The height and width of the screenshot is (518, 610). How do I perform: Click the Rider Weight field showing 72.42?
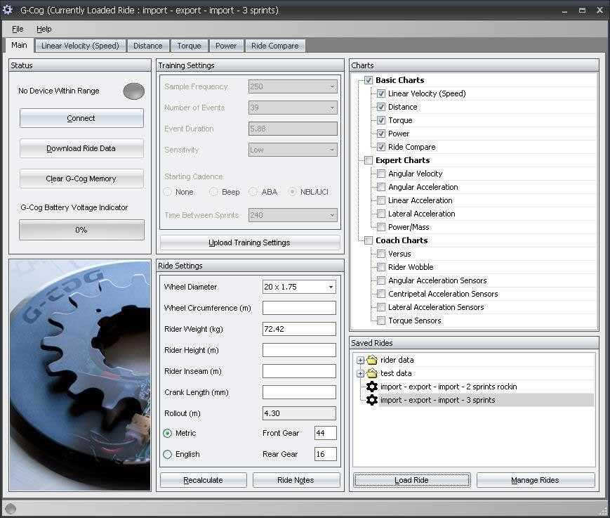[x=299, y=329]
